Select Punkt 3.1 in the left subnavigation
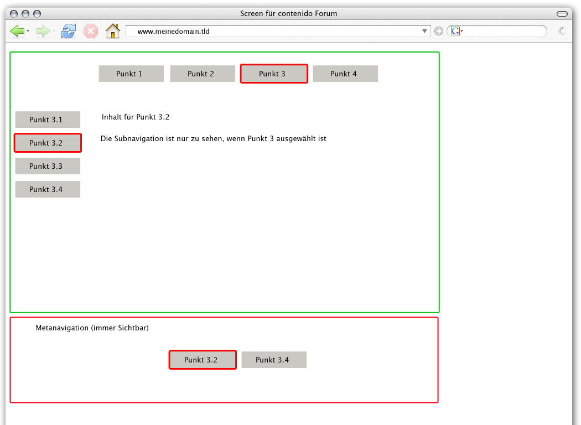The width and height of the screenshot is (581, 425). coord(48,120)
